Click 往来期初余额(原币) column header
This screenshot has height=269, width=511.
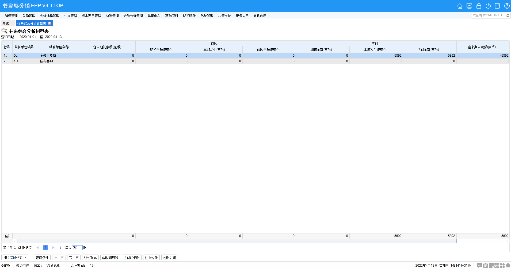109,47
